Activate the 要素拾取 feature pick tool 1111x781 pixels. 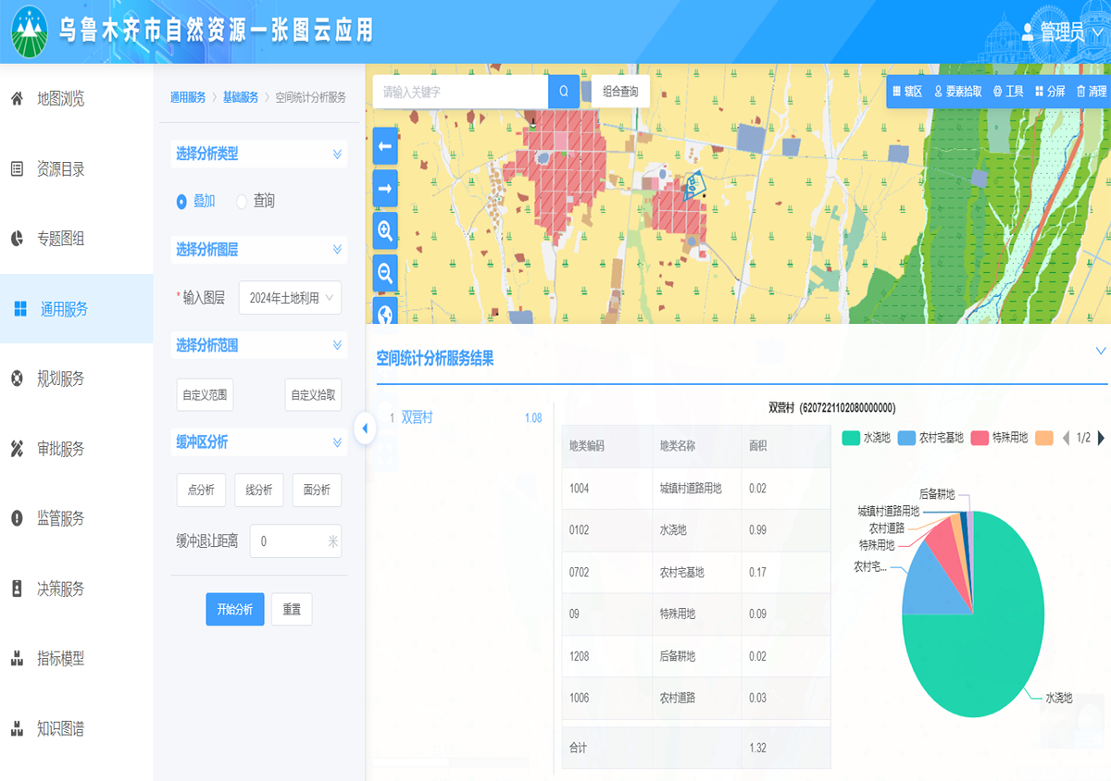957,92
